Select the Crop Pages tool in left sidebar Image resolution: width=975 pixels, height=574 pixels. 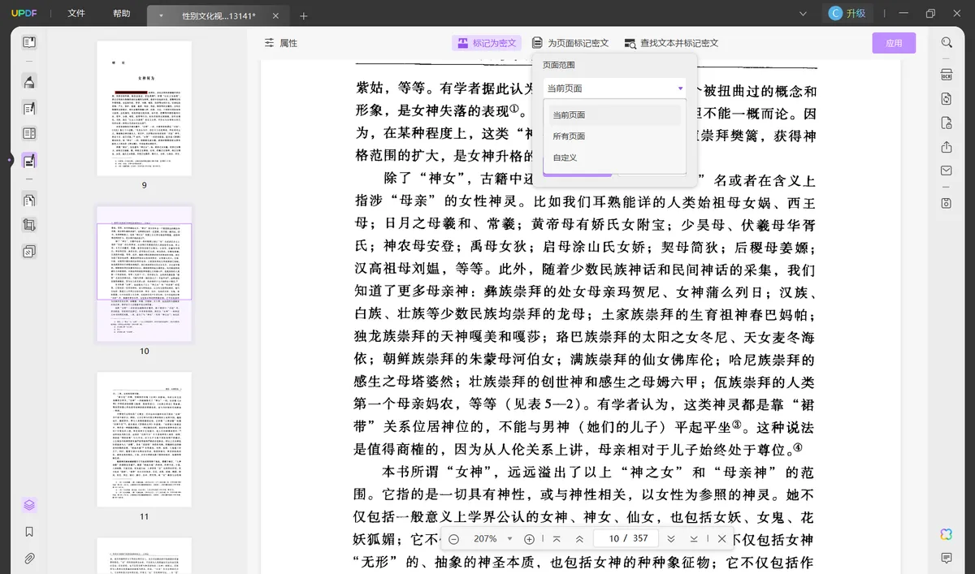pos(29,226)
